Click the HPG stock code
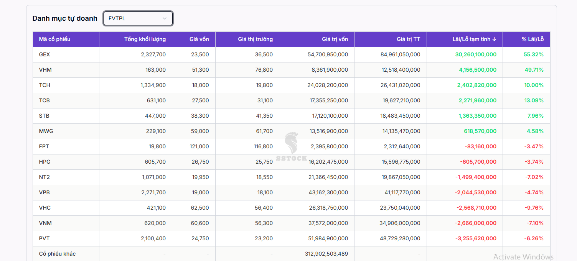 (45, 162)
